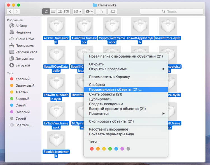The image size is (210, 165).
Task: Open AirDrop in the sidebar
Action: pyautogui.click(x=21, y=25)
